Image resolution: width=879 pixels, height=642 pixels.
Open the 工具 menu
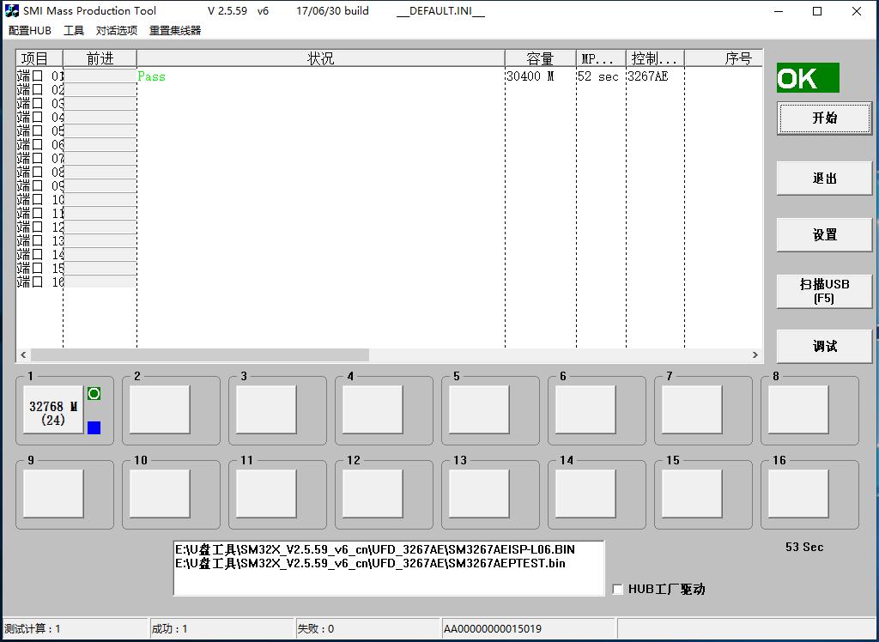(73, 29)
